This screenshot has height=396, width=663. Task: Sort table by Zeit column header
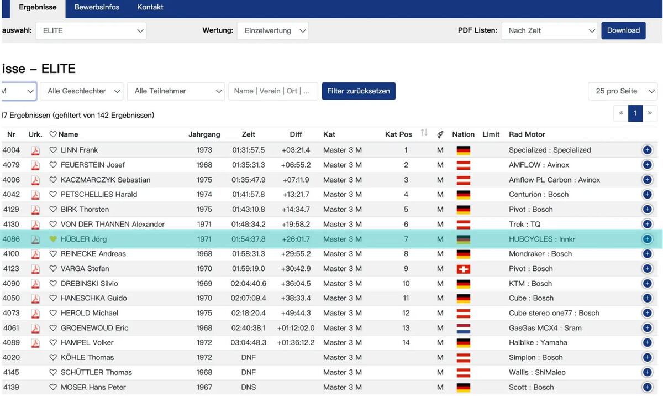[x=249, y=134]
